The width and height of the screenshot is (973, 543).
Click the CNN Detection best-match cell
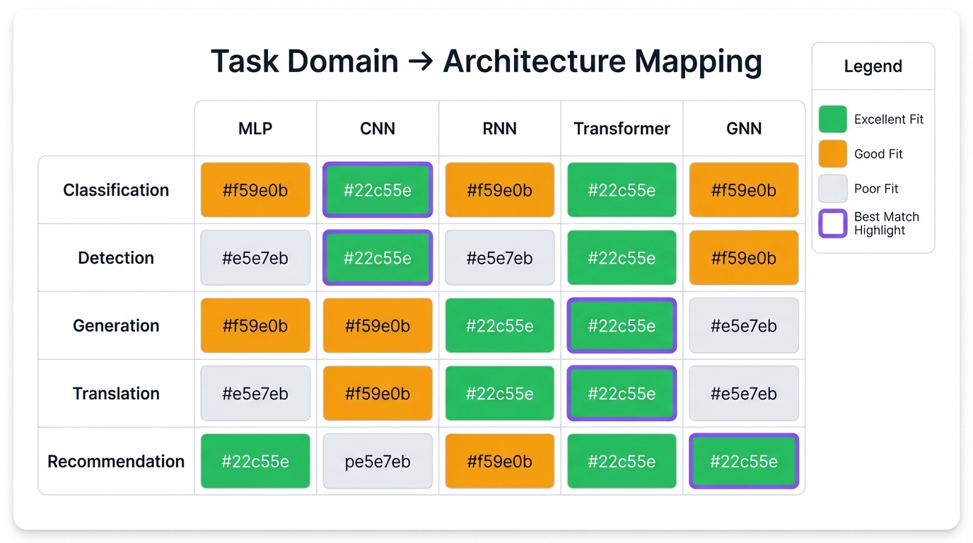(377, 257)
